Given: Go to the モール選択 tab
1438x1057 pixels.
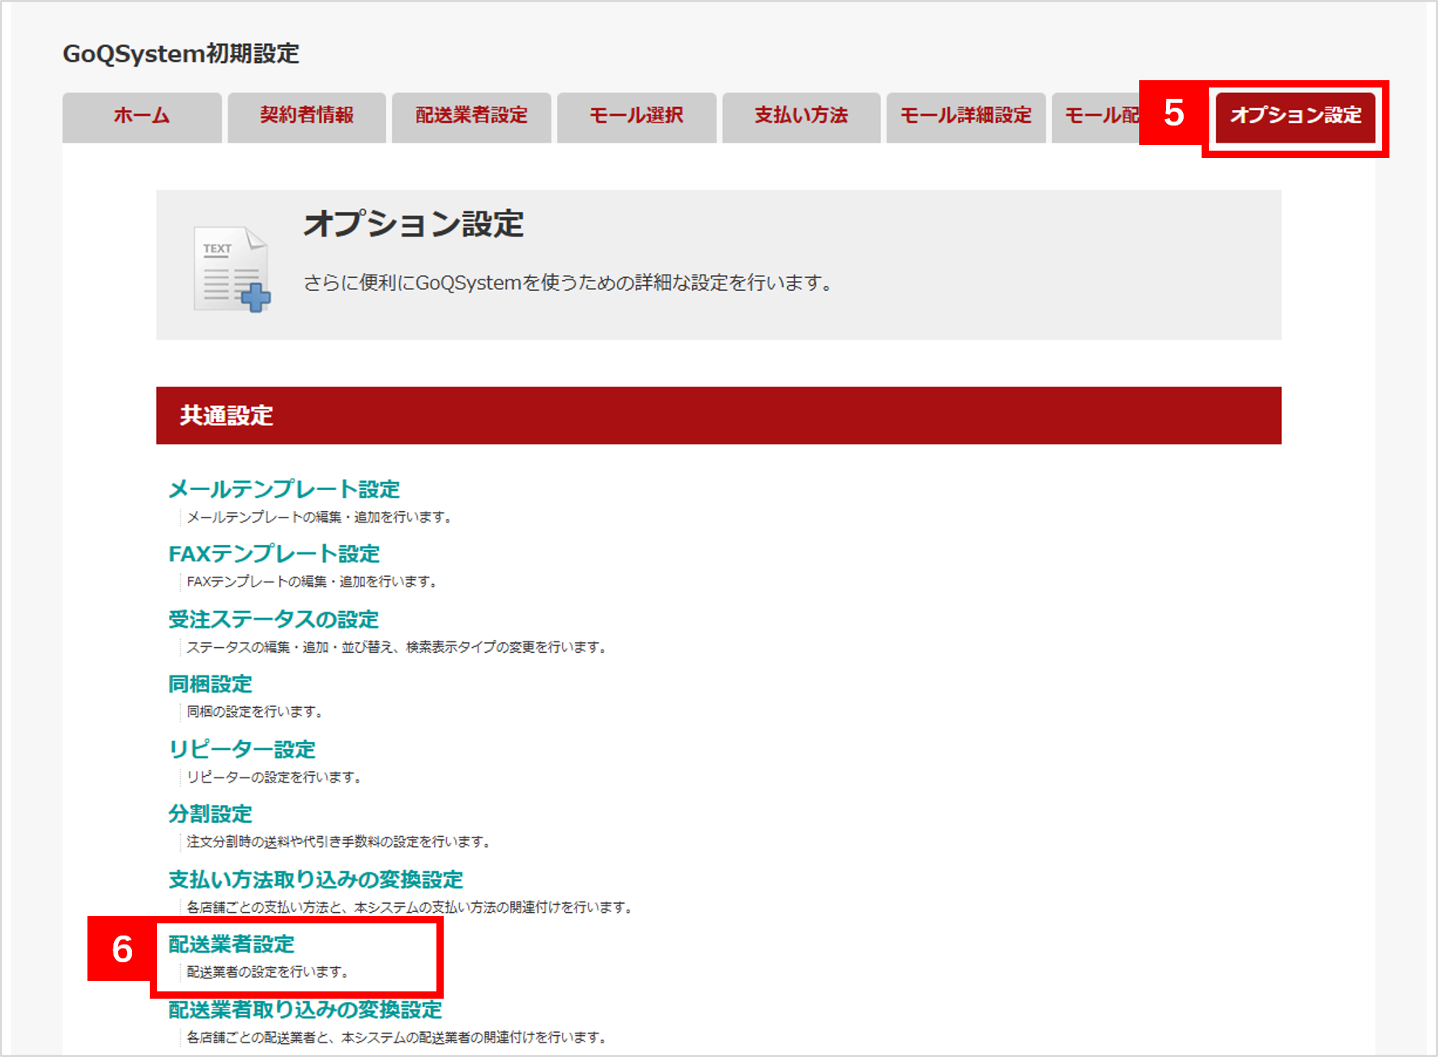Looking at the screenshot, I should [x=636, y=116].
